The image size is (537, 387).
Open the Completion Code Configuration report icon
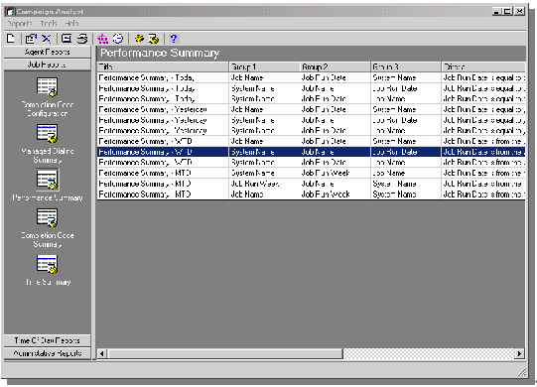click(x=48, y=87)
